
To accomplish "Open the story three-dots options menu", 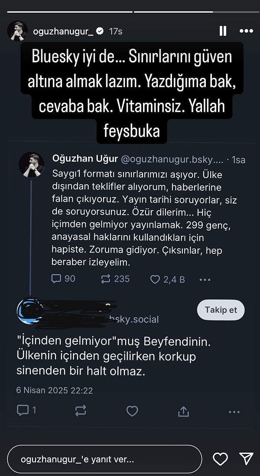I will (x=246, y=31).
